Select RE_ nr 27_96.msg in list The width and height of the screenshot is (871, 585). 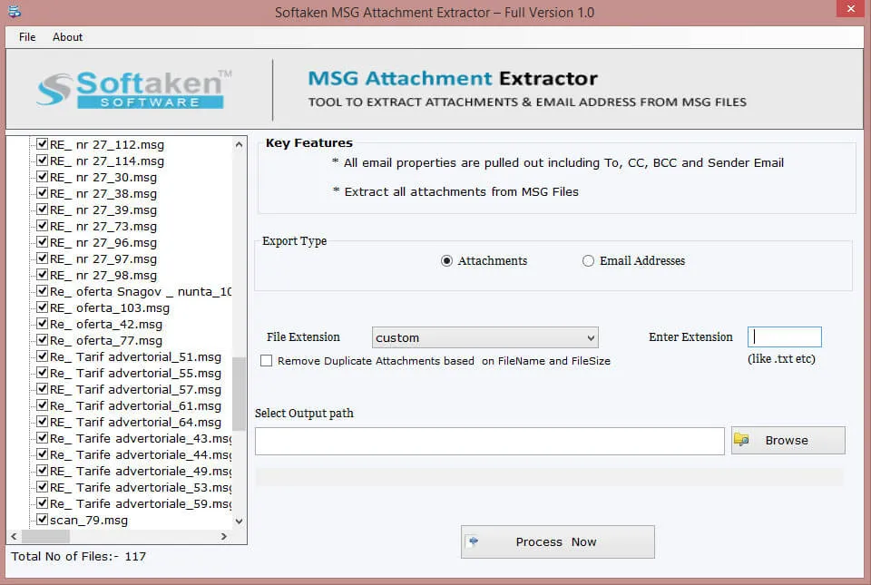click(x=103, y=242)
